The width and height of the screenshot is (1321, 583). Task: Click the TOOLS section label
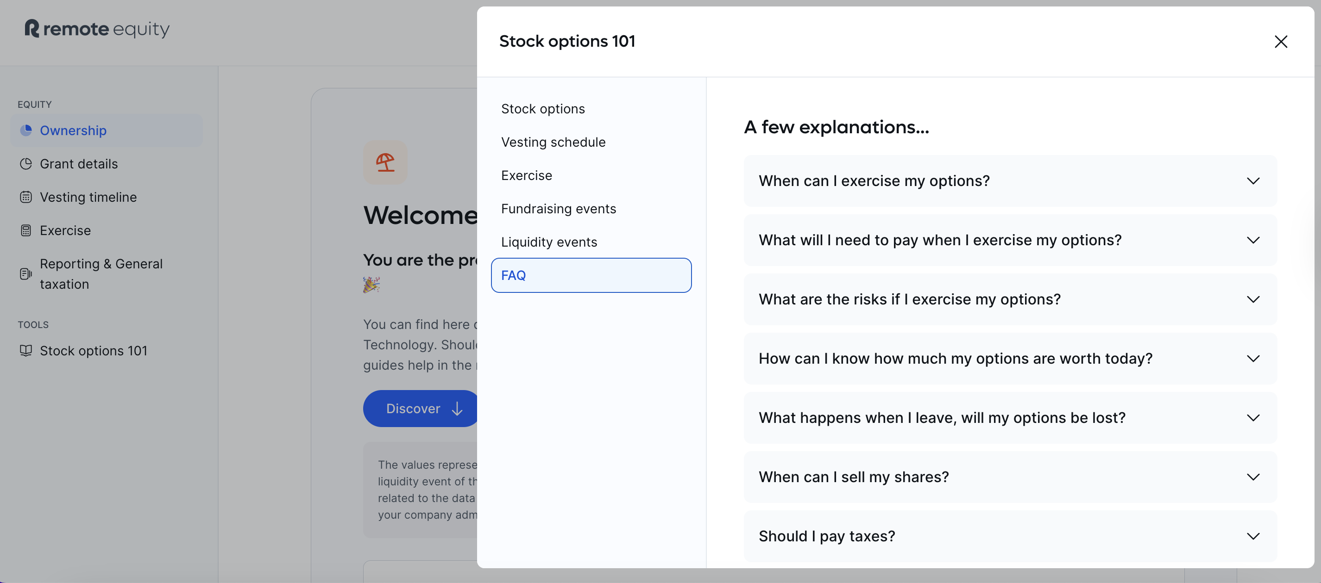click(33, 324)
